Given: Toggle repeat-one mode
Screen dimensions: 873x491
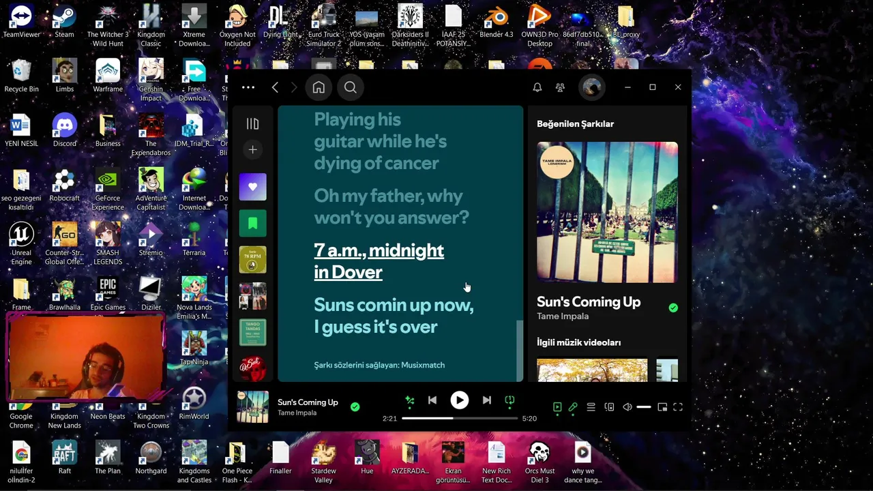Looking at the screenshot, I should (509, 400).
